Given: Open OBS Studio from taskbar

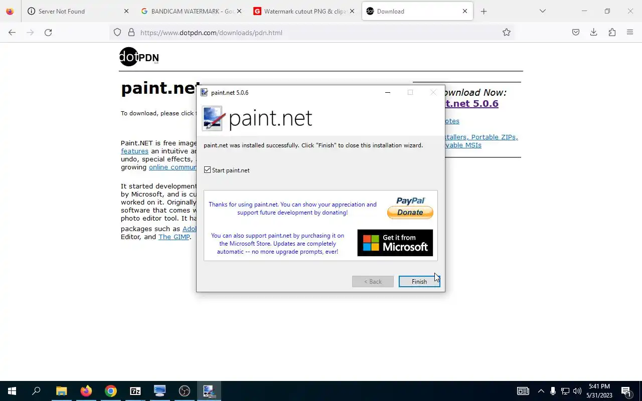Looking at the screenshot, I should (x=185, y=391).
